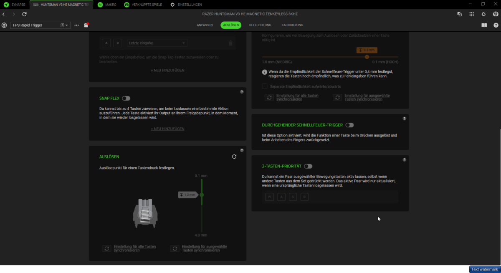
Task: Open help for the Auslösen panel
Action: coord(242,150)
